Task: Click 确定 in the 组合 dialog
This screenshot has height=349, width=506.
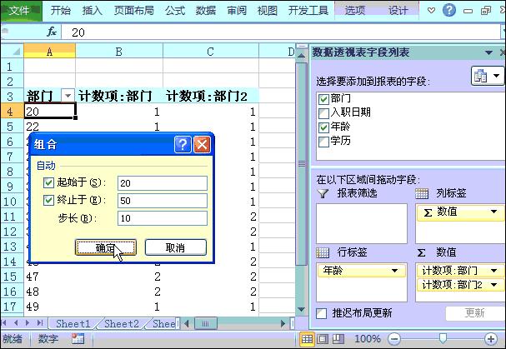Action: 106,247
